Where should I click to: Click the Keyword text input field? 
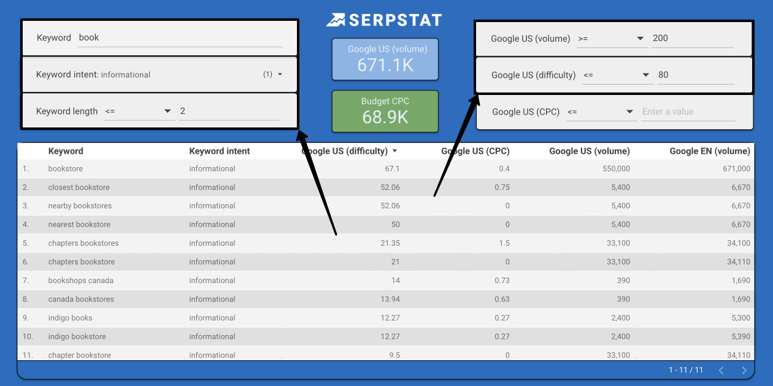[x=180, y=38]
